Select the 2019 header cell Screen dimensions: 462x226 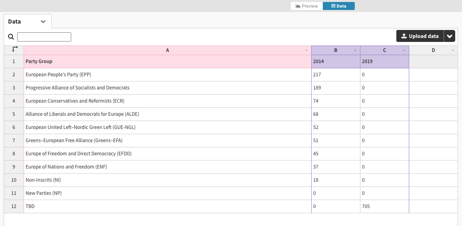click(384, 61)
